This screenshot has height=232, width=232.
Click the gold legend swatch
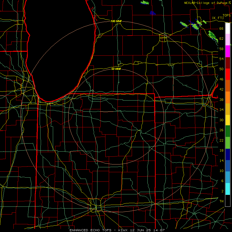click(228, 109)
